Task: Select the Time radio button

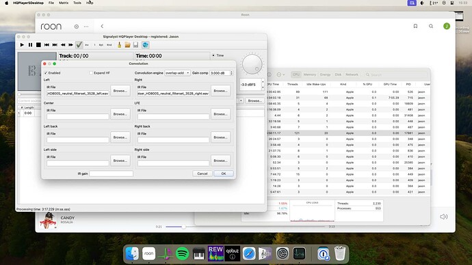Action: [213, 55]
